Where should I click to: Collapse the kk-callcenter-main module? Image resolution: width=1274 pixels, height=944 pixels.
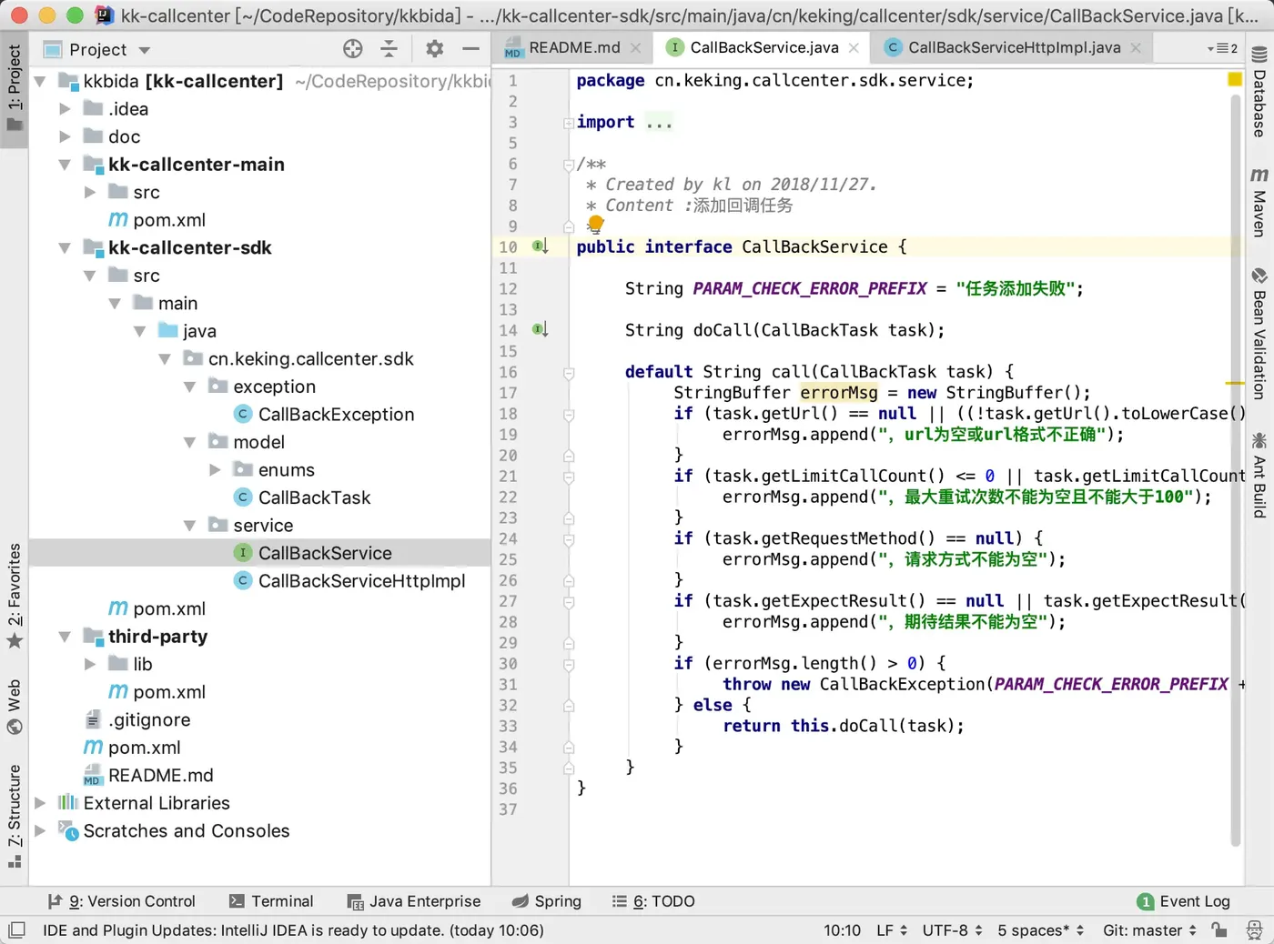click(65, 165)
